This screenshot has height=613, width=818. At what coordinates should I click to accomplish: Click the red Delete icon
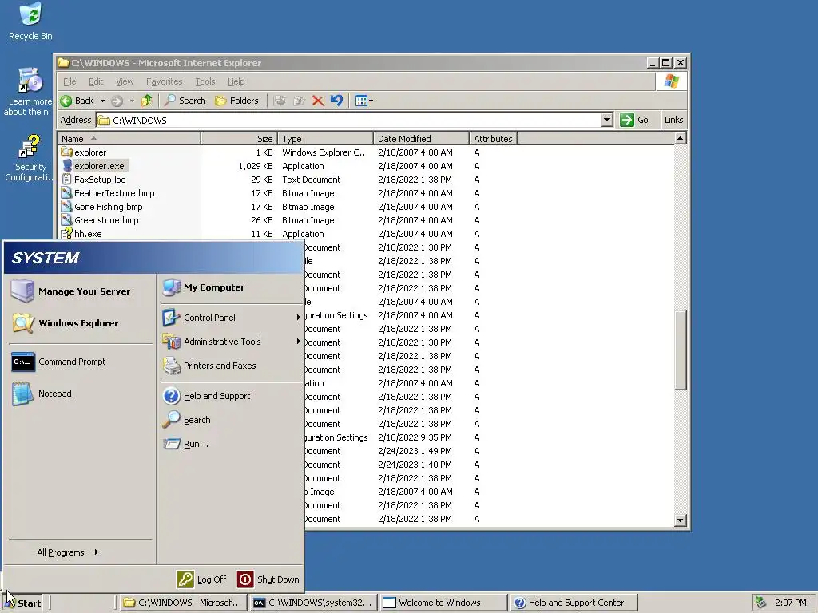click(318, 101)
